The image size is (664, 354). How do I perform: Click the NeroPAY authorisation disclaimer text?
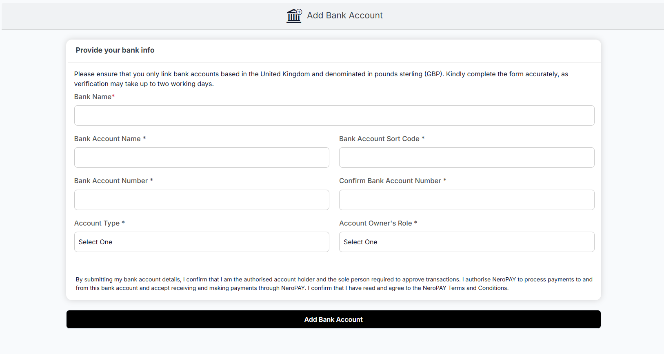tap(333, 284)
